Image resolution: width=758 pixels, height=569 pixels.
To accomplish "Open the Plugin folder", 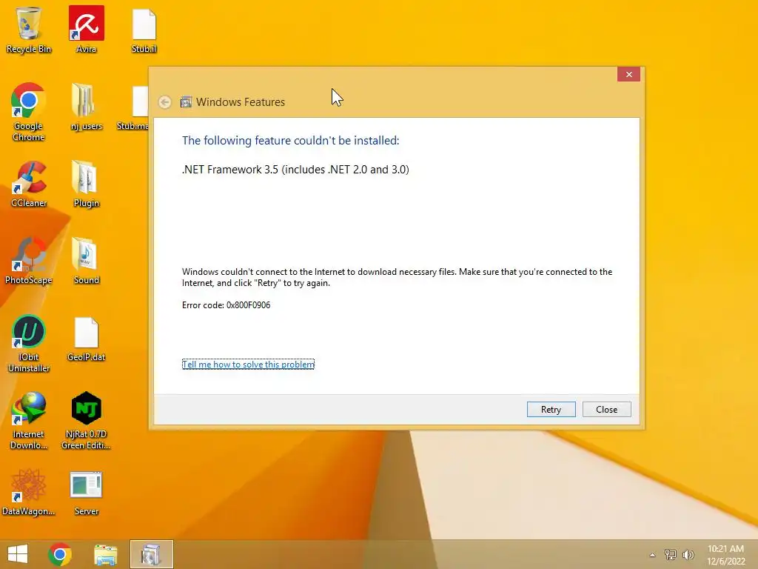I will (86, 184).
